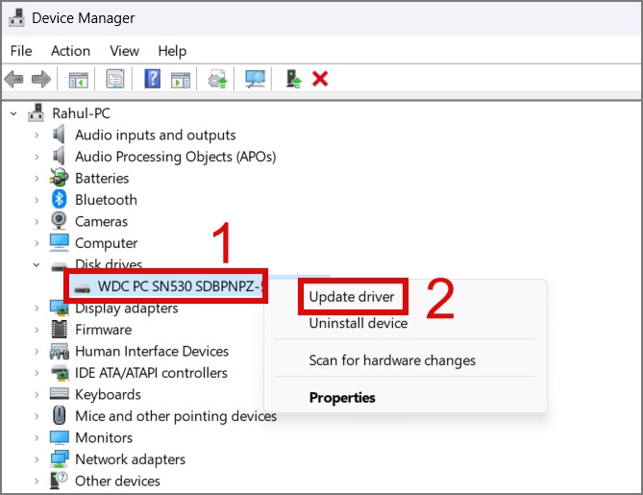Screen dimensions: 643x495
Task: Choose Update driver from context menu
Action: [x=352, y=297]
